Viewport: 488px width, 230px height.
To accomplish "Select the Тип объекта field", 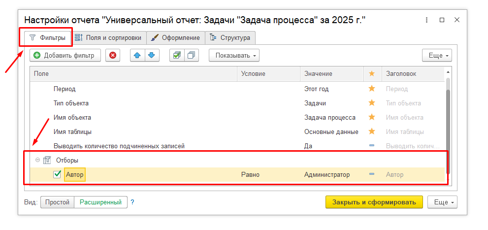I will pyautogui.click(x=71, y=103).
